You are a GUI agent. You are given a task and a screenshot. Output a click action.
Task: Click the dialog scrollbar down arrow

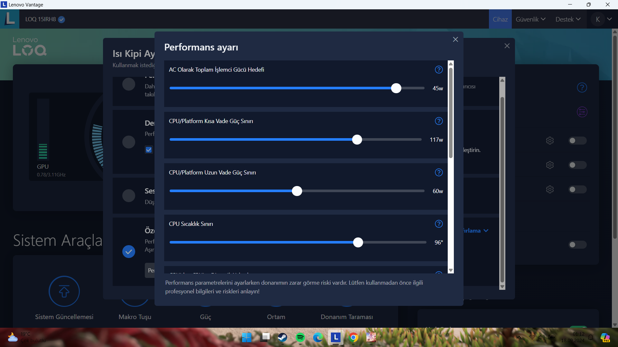click(x=451, y=271)
